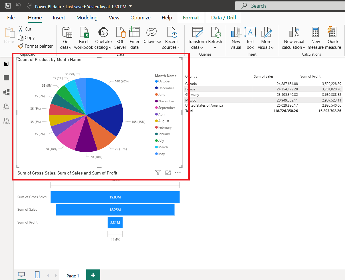Screen dimensions: 345x280
Task: Click the Mexico row in table
Action: (263, 100)
